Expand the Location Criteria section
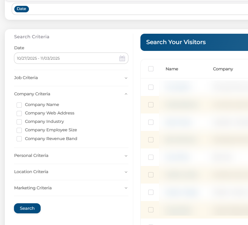 71,172
